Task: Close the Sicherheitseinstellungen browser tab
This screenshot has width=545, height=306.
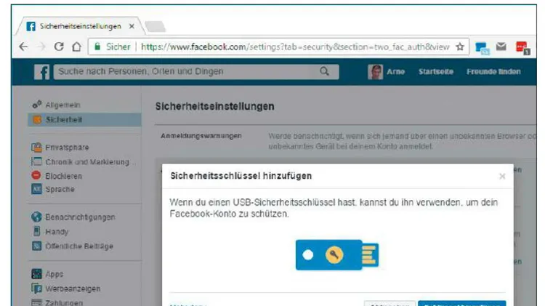Action: click(132, 26)
